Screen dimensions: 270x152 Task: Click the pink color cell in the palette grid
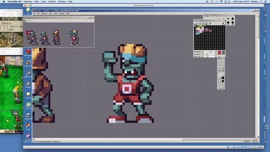(201, 30)
